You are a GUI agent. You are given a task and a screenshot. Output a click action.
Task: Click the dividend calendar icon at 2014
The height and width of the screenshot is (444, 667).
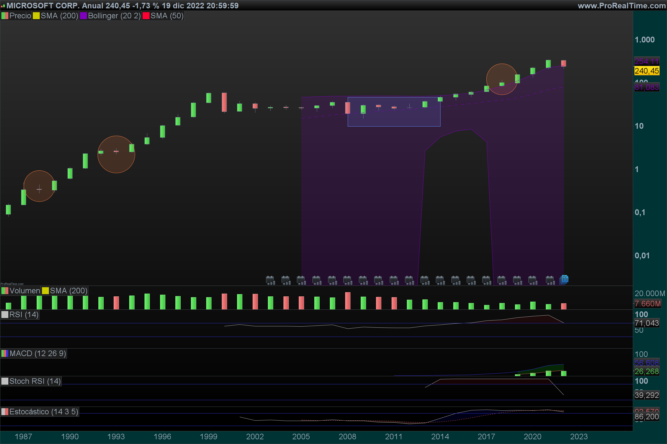[440, 280]
